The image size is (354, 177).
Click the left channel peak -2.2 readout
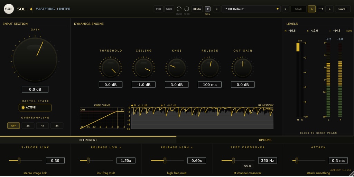pyautogui.click(x=328, y=39)
